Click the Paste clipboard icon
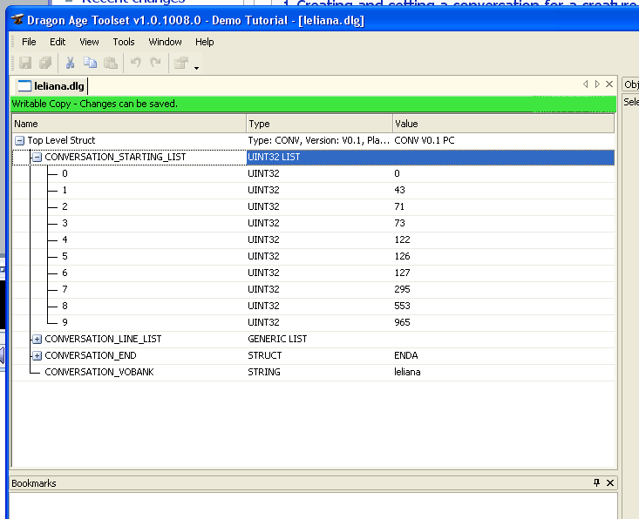Image resolution: width=639 pixels, height=519 pixels. 110,63
